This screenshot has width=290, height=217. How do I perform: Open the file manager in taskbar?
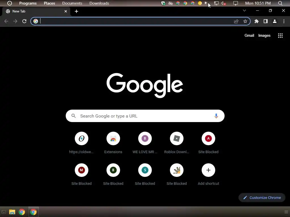click(12, 212)
